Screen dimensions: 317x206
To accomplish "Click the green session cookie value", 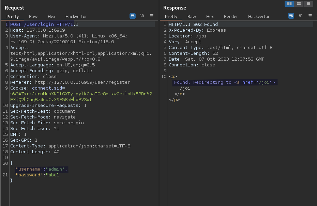I will [x=81, y=97].
